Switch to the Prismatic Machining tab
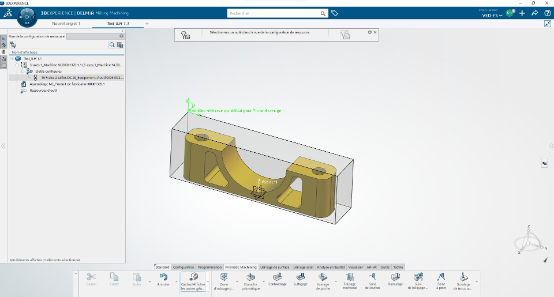The image size is (554, 297). [x=241, y=267]
